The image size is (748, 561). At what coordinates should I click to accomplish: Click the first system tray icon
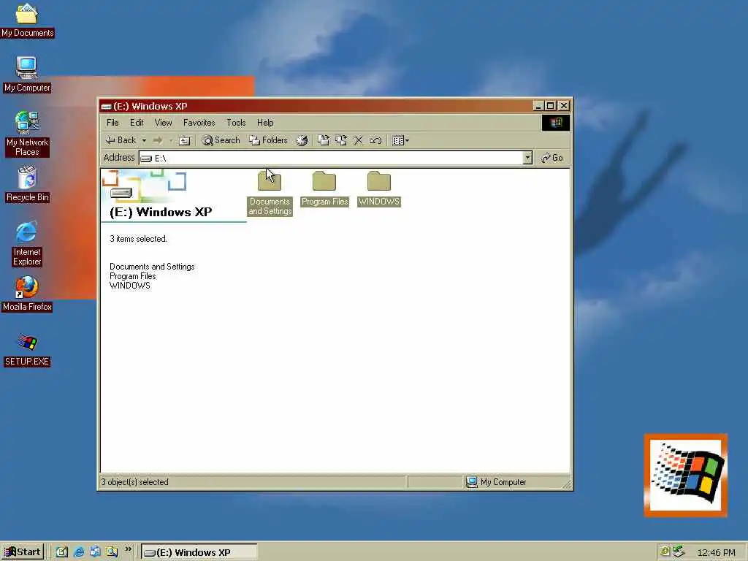tap(665, 552)
